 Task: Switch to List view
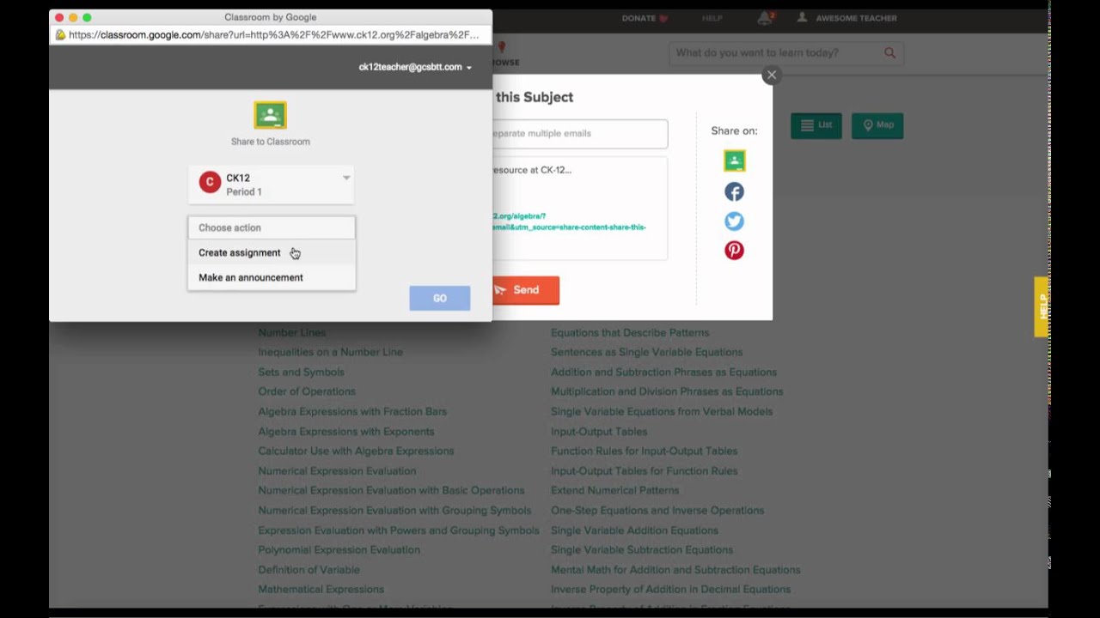click(x=816, y=125)
